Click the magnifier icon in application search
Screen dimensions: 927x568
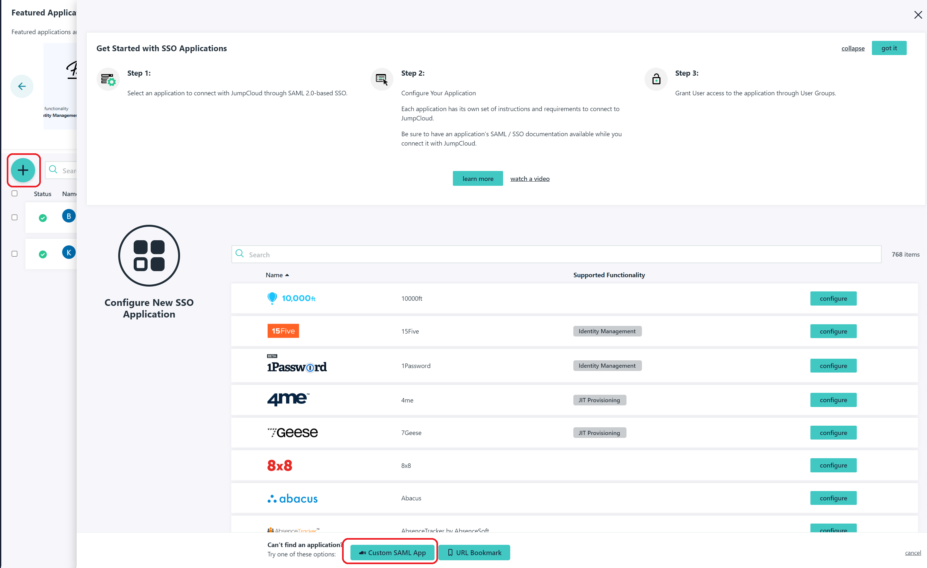(x=240, y=253)
